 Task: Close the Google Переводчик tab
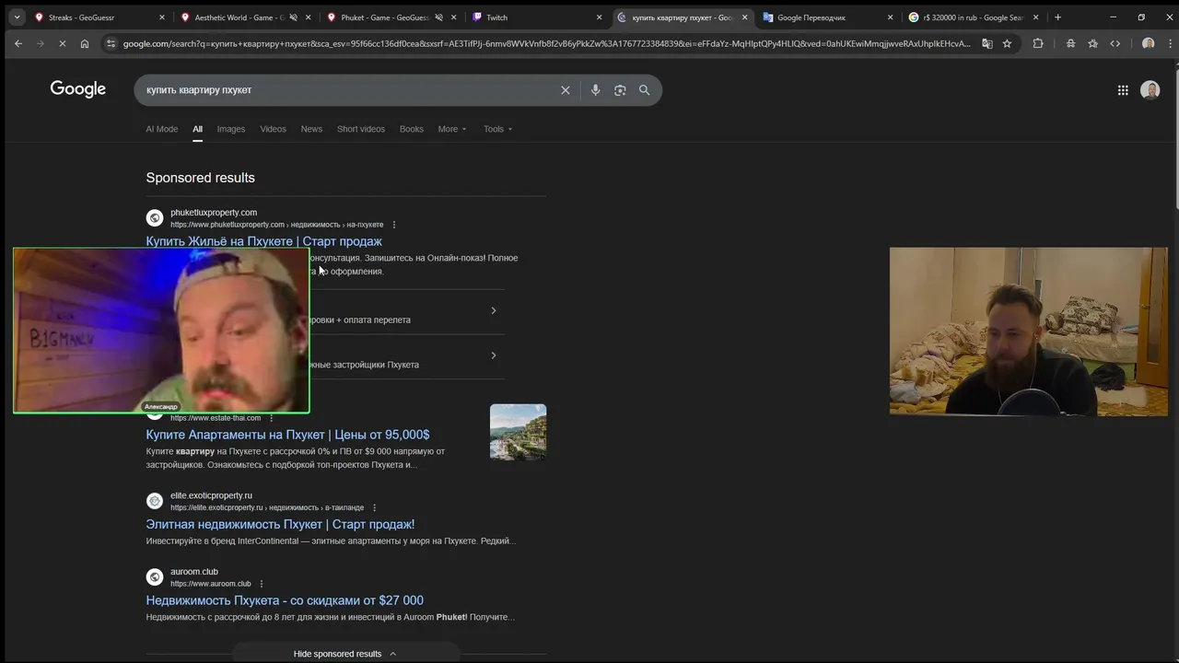tap(891, 17)
